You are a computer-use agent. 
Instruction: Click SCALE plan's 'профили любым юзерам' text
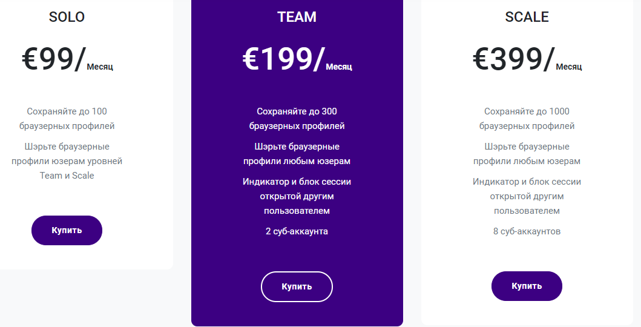(x=527, y=161)
